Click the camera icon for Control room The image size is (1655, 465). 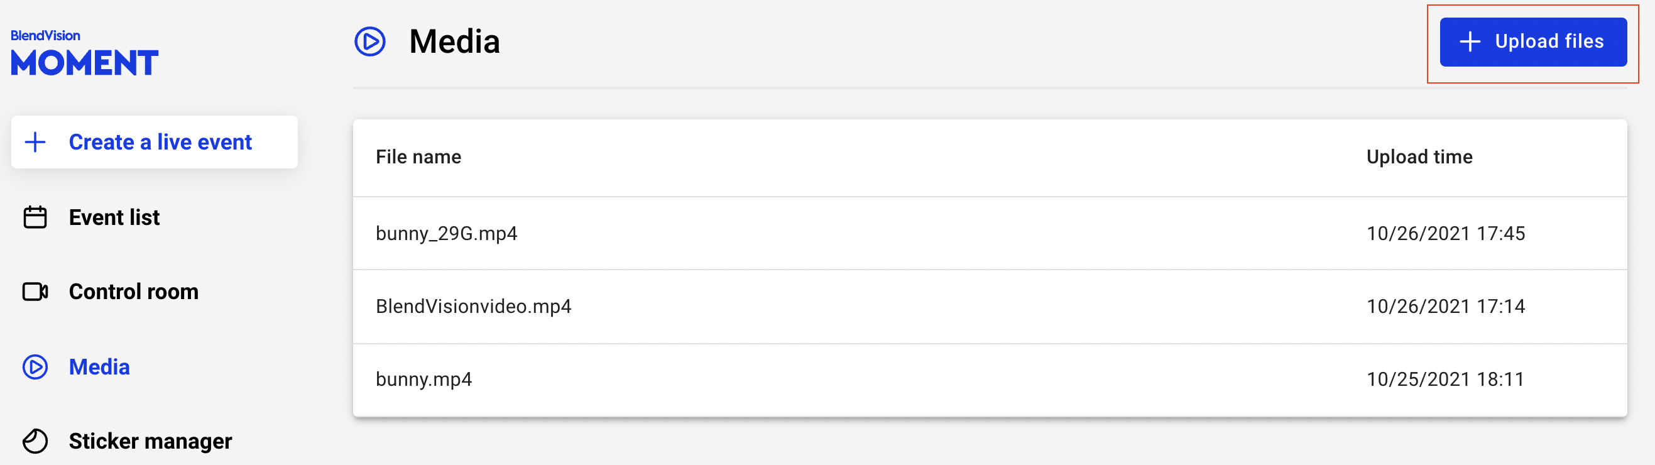pos(35,292)
